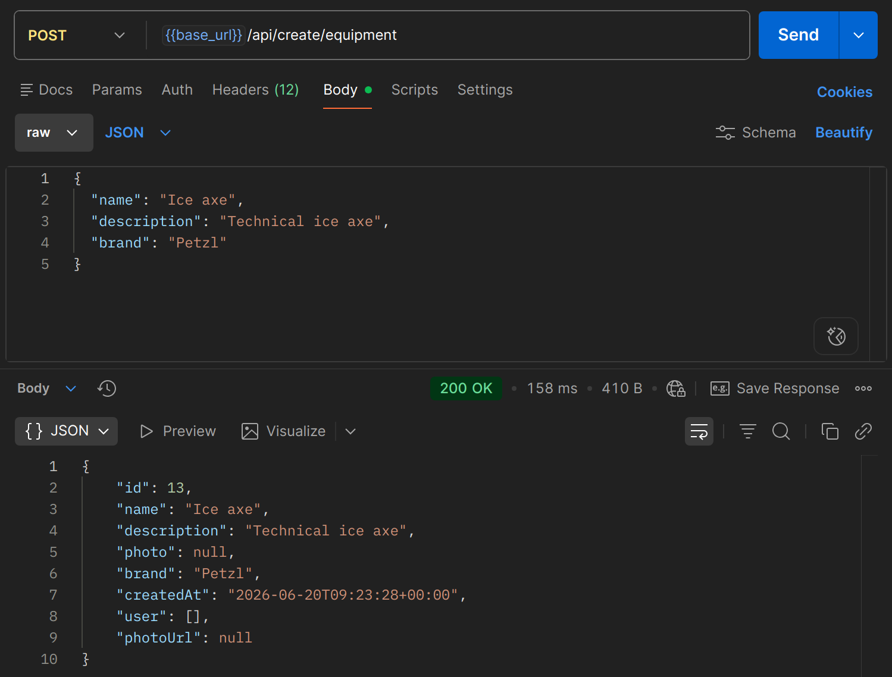Open the Cookies link

[844, 92]
